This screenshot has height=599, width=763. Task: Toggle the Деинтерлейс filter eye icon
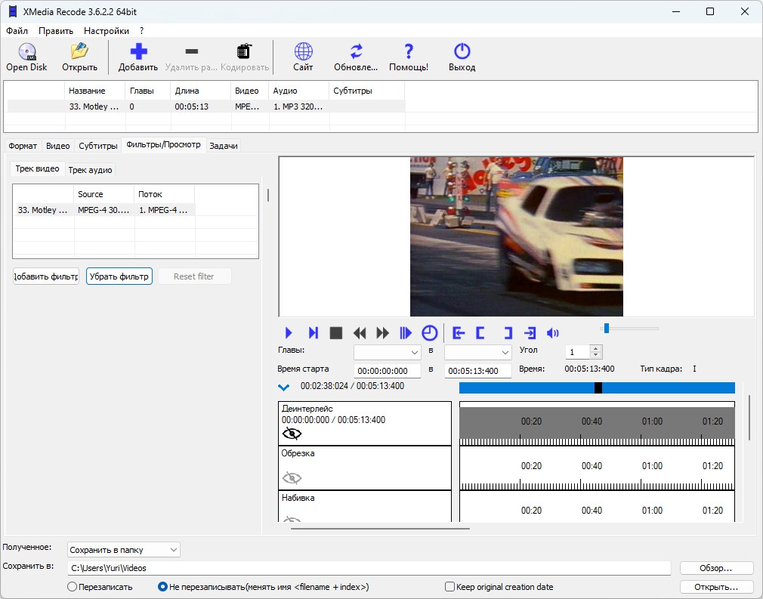(x=292, y=434)
